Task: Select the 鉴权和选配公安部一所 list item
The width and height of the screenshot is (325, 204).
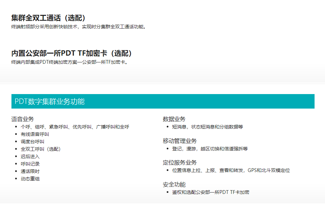Action: 210,192
